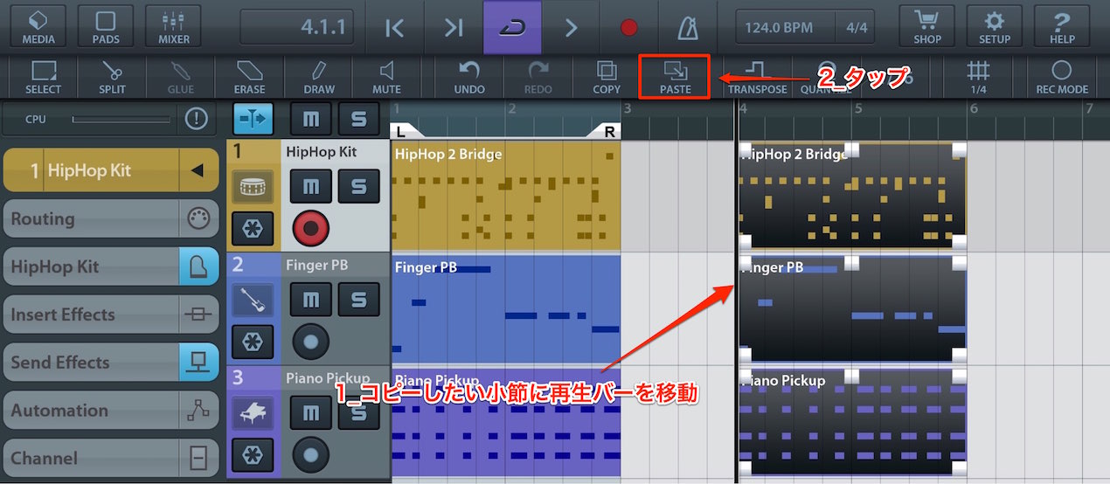
Task: Jump to right locator button
Action: tap(453, 28)
